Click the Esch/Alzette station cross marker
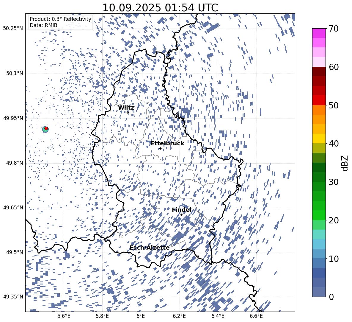This screenshot has width=352, height=322. 139,253
